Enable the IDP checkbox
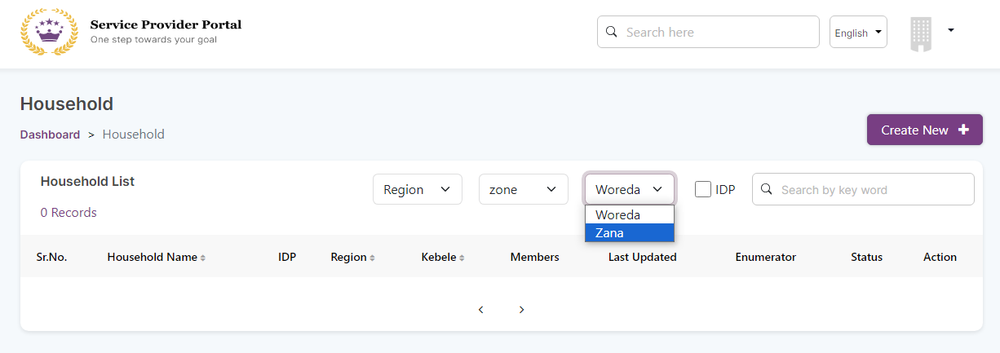The image size is (1000, 353). click(x=702, y=189)
